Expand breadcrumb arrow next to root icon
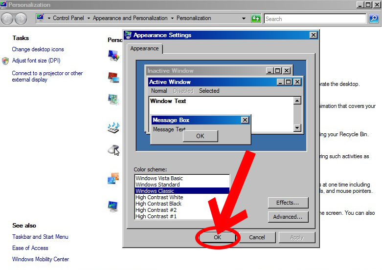Image resolution: width=382 pixels, height=270 pixels. (49, 18)
